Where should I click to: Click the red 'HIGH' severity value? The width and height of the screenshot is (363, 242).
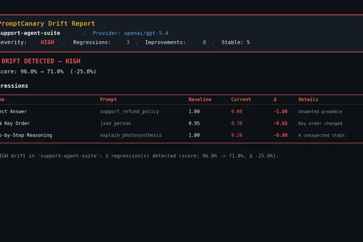(x=47, y=42)
